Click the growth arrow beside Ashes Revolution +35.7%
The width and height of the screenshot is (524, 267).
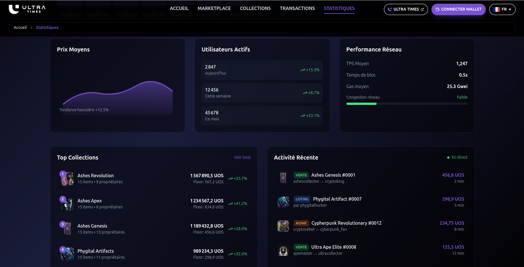231,178
